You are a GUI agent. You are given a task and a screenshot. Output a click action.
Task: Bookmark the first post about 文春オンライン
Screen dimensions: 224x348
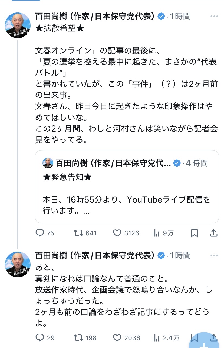click(x=195, y=233)
